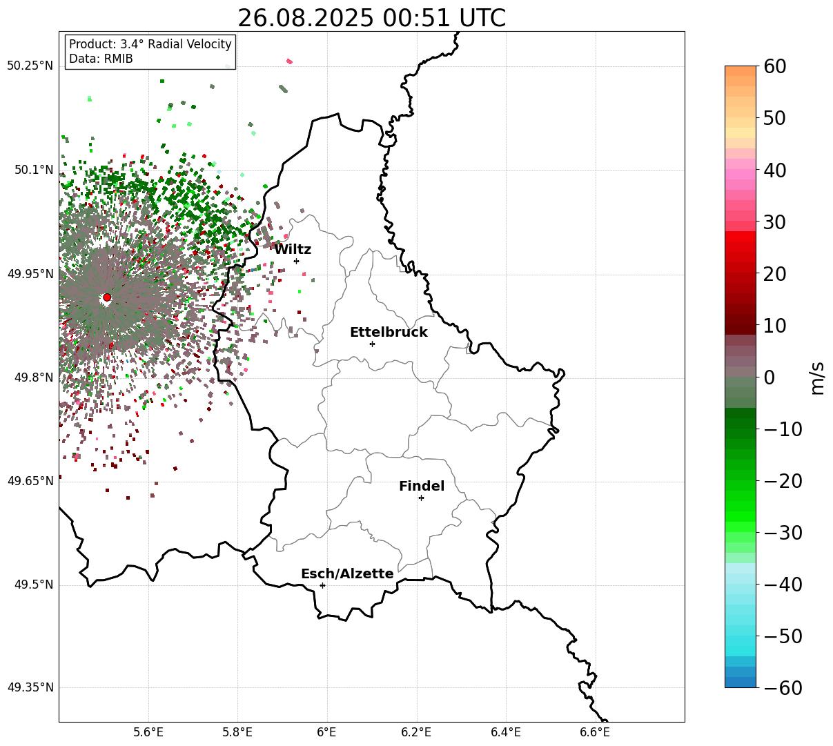Click the 6.2°E longitude tick label
The width and height of the screenshot is (833, 746).
tap(417, 733)
